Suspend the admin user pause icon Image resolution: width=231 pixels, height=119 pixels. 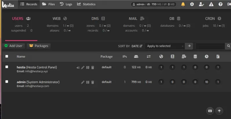[x=88, y=82]
